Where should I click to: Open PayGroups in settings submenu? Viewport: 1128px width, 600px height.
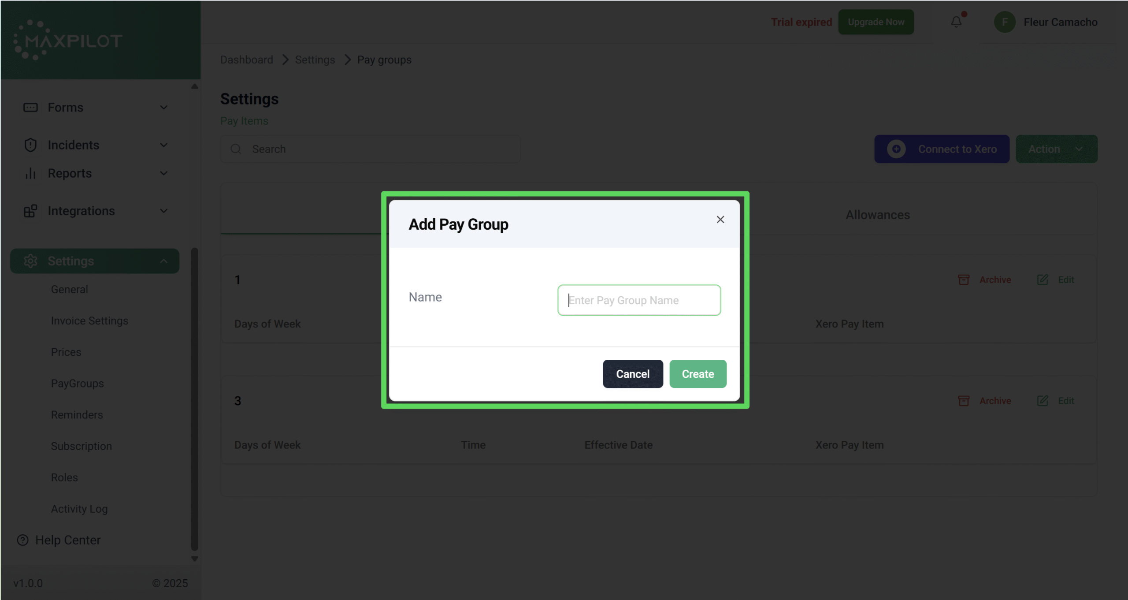77,384
